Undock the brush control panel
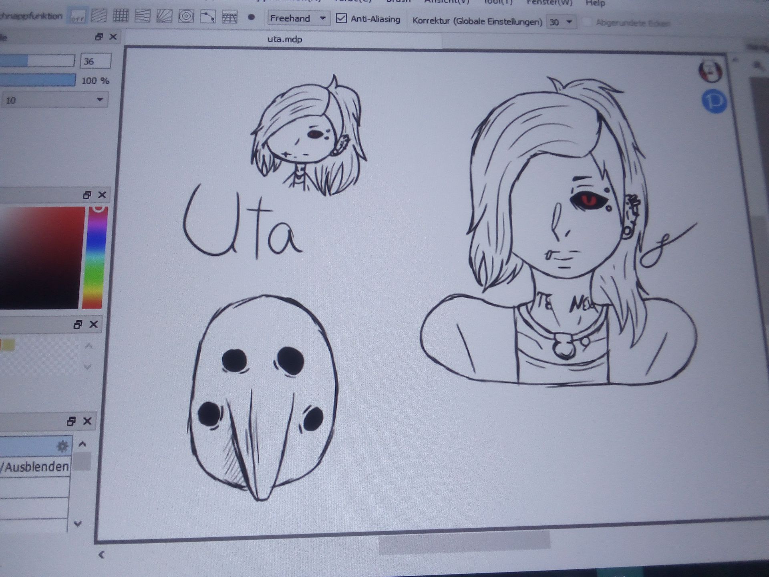Viewport: 769px width, 577px height. (x=99, y=37)
